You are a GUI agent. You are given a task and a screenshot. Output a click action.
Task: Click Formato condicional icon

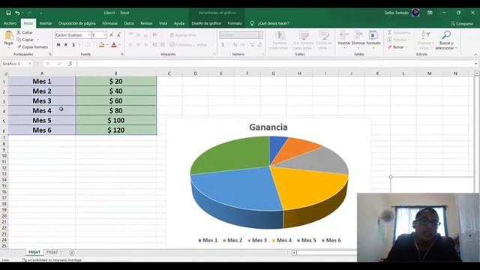pos(280,35)
